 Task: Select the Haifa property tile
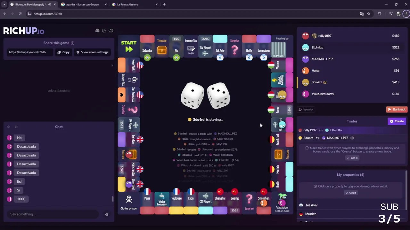pyautogui.click(x=249, y=46)
